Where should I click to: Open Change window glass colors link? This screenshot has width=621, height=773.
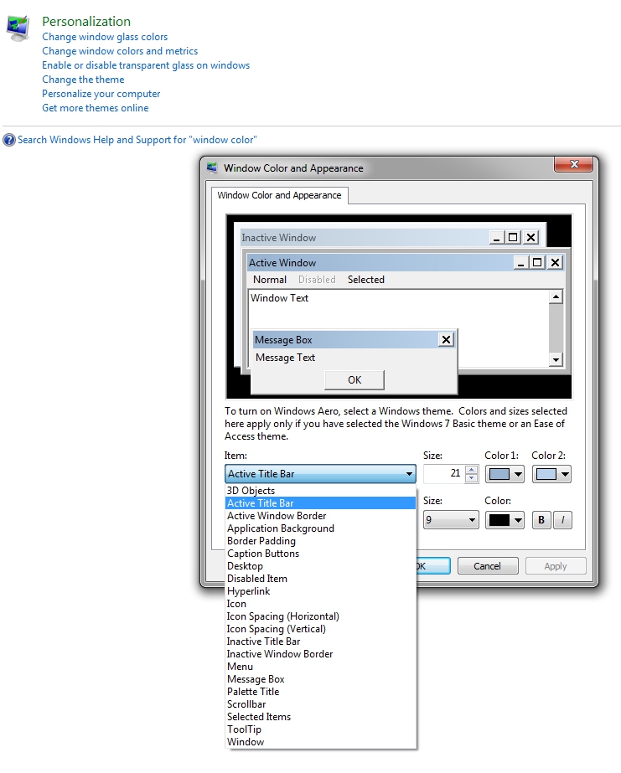[x=105, y=37]
